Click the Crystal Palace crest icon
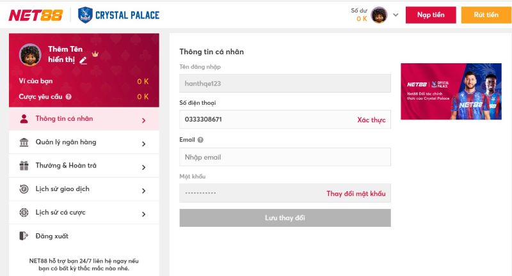The height and width of the screenshot is (276, 512). point(83,15)
